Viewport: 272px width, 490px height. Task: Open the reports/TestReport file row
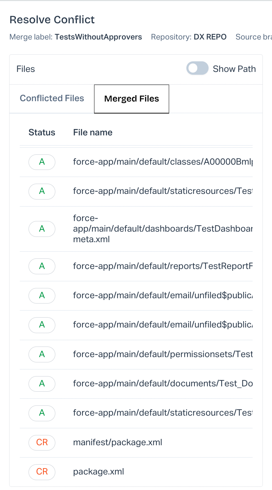(163, 266)
